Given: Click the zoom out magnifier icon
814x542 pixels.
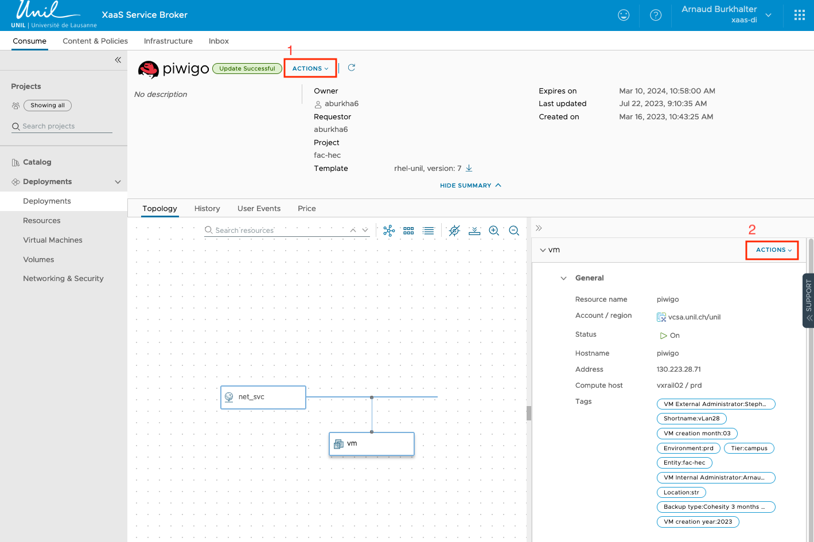Looking at the screenshot, I should coord(514,231).
